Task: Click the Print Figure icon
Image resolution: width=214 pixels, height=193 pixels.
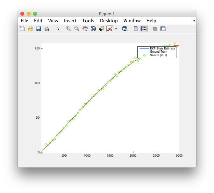Action: [x=47, y=29]
